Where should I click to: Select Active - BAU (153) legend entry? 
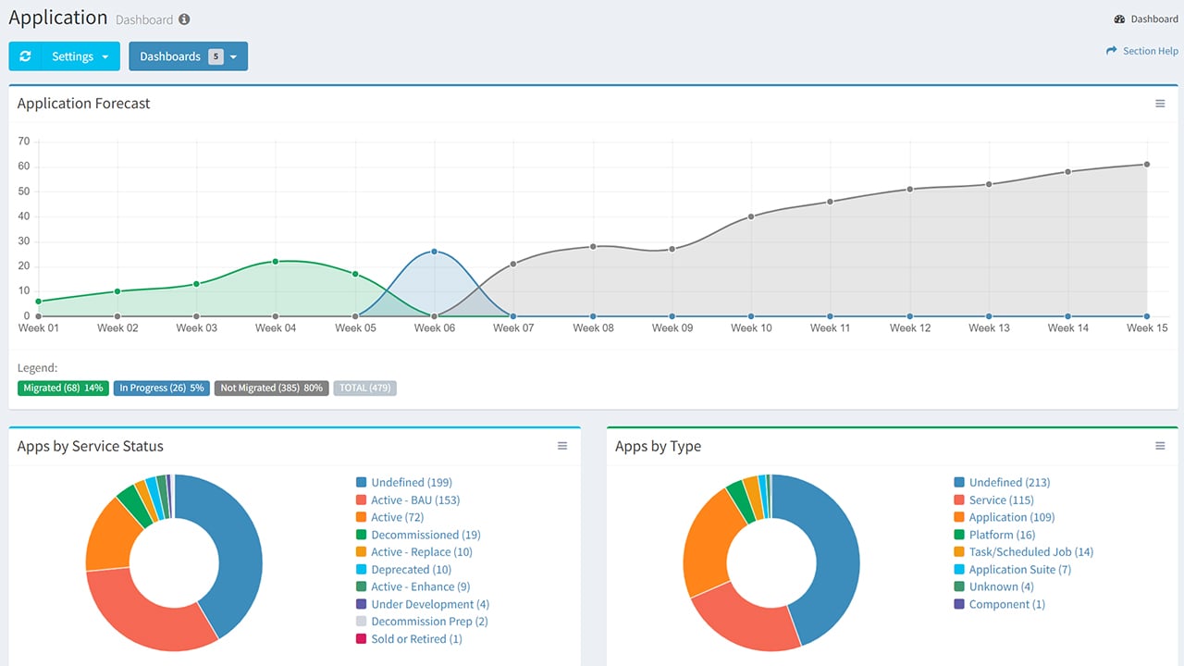click(414, 499)
